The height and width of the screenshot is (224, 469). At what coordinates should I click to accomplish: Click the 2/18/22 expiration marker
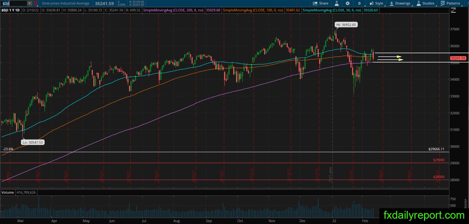coord(381,176)
